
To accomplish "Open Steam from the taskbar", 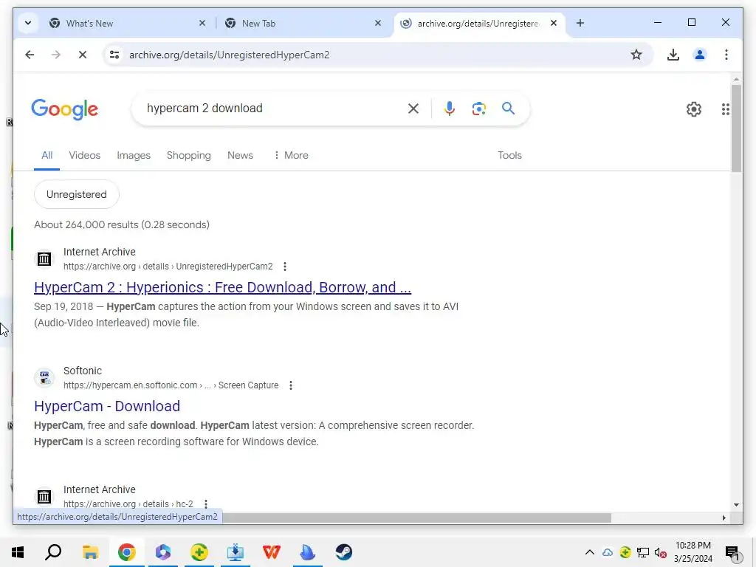I will pos(344,552).
